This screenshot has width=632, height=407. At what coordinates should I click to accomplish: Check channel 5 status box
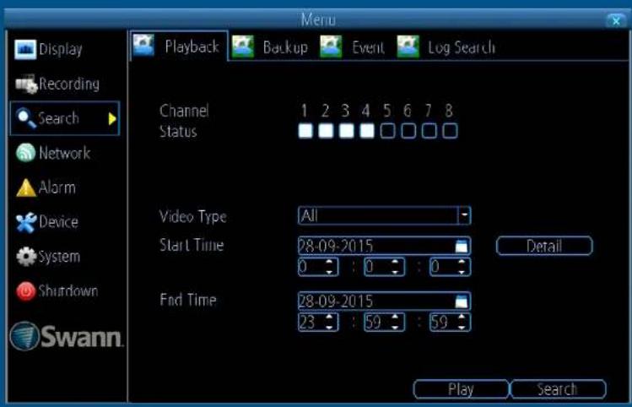(x=388, y=131)
